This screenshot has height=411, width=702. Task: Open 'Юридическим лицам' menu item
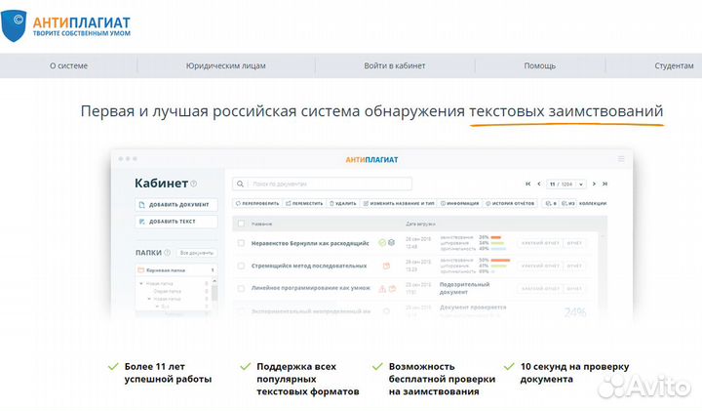click(x=225, y=65)
